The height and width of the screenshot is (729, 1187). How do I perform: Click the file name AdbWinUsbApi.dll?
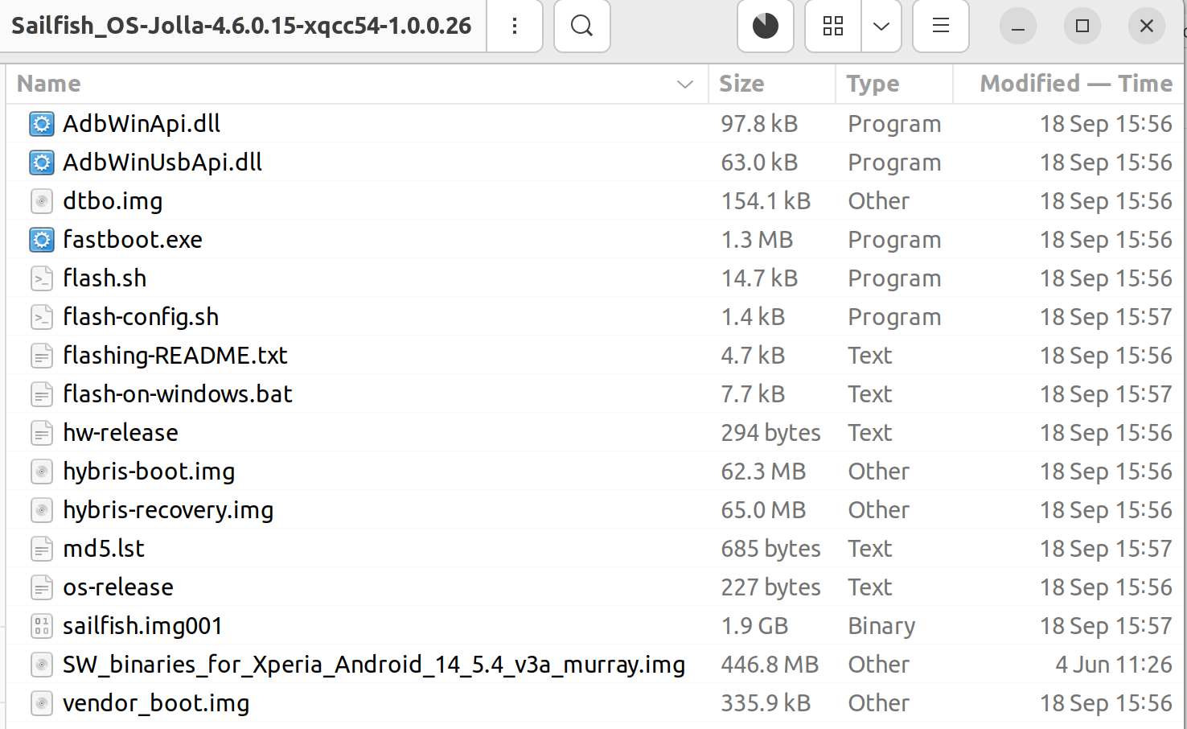(x=162, y=163)
